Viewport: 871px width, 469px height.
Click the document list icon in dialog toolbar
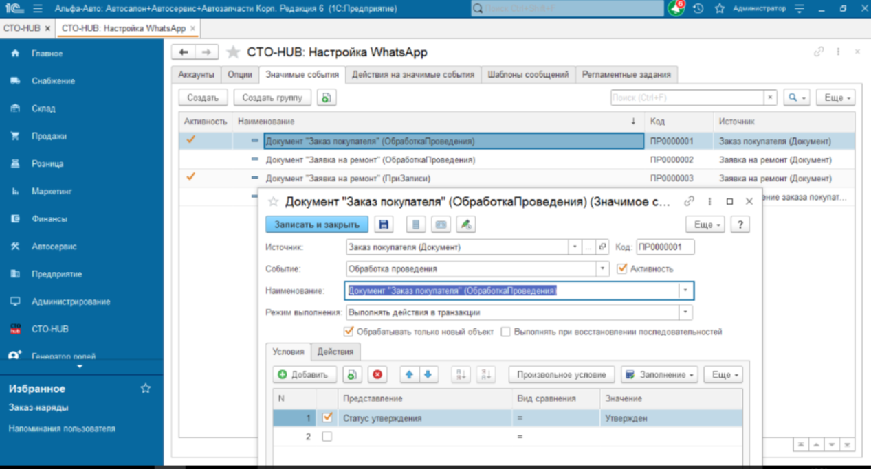415,225
